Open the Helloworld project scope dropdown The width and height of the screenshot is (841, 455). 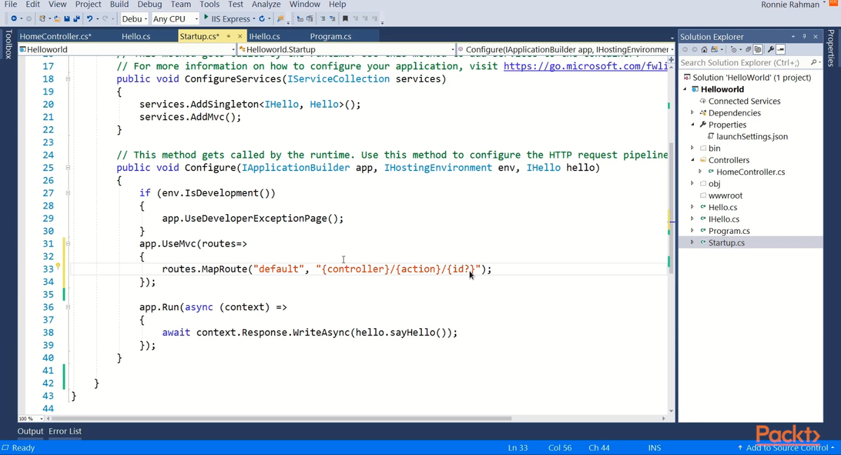click(233, 50)
